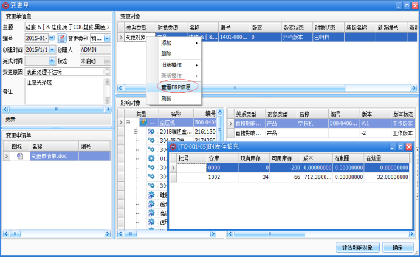The image size is (420, 258).
Task: Click the 变更原因 field showing 表面处理不达标
Action: 67,72
